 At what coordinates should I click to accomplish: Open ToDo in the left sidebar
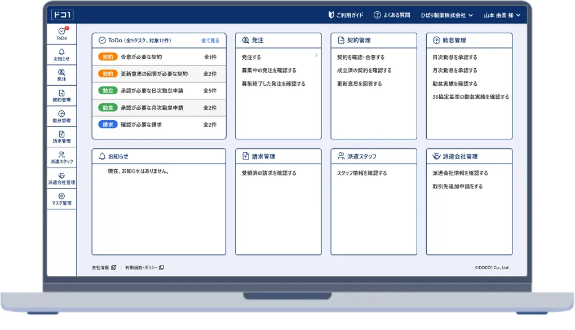[x=61, y=34]
